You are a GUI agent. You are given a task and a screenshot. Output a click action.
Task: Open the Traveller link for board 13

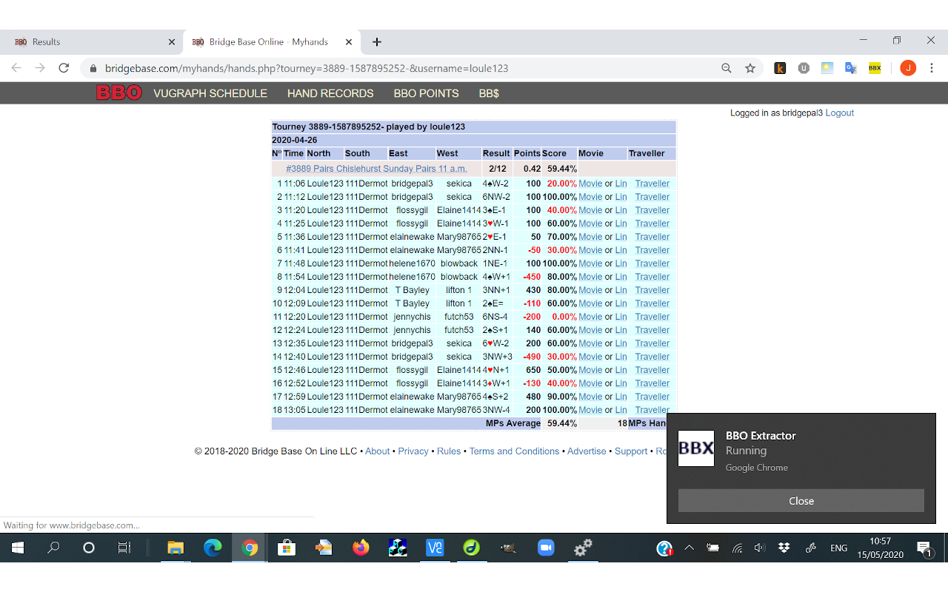(652, 343)
